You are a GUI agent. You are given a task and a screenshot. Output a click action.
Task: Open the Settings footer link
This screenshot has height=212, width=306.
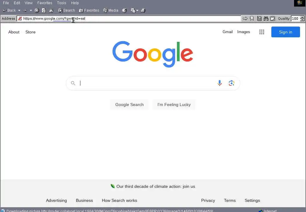click(252, 200)
